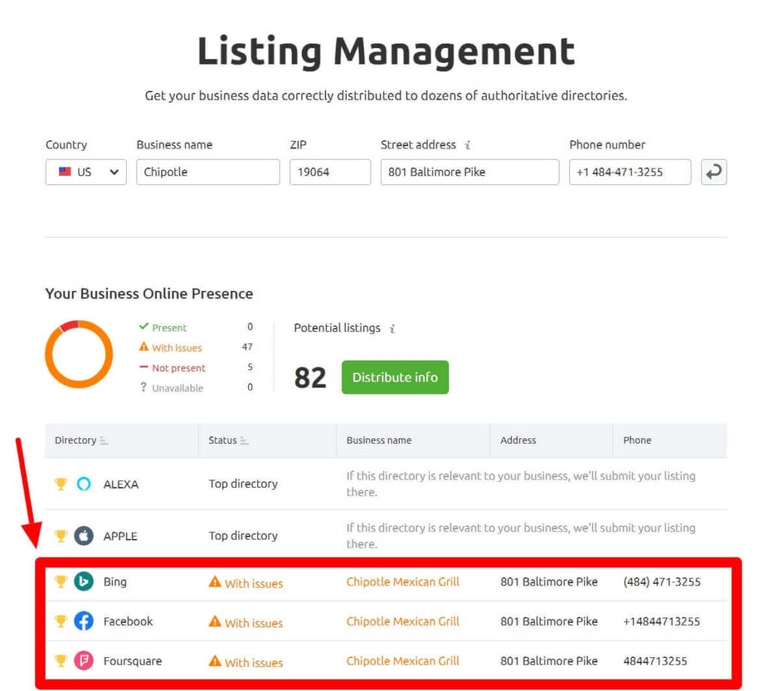This screenshot has width=768, height=691.
Task: Open the Country US dropdown
Action: click(85, 172)
